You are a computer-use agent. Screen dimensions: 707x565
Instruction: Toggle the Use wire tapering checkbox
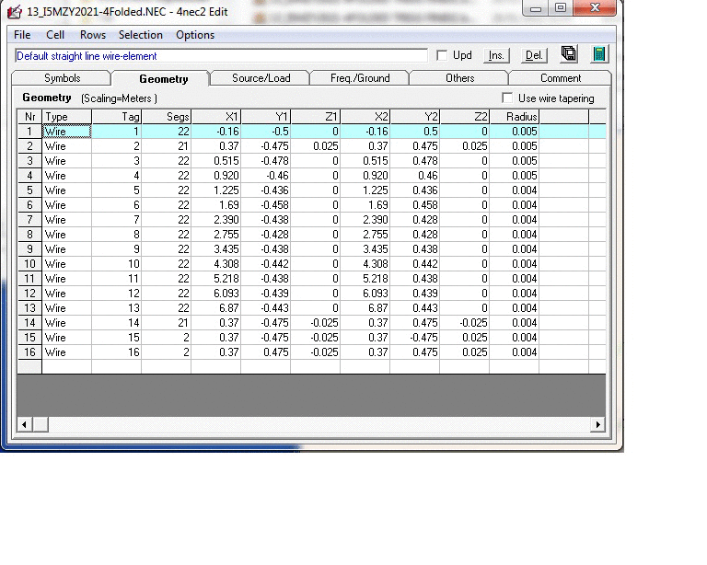point(507,98)
